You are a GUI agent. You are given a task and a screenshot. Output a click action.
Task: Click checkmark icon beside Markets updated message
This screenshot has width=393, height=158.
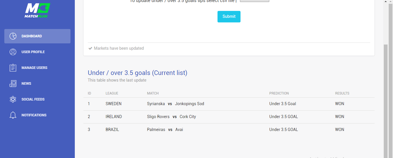coord(90,48)
